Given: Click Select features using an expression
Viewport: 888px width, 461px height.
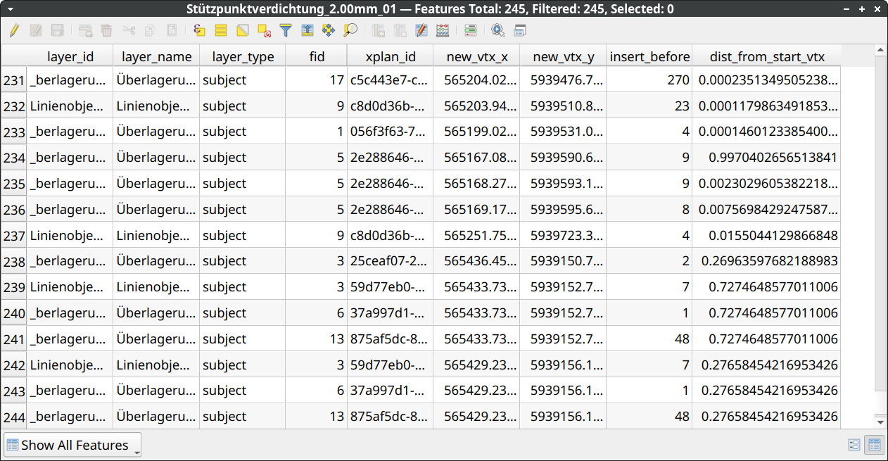Looking at the screenshot, I should 199,30.
